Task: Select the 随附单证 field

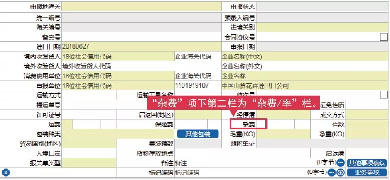Action: (x=322, y=144)
